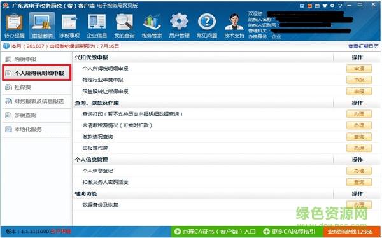Click 查询 button for 缴款情况查询
The width and height of the screenshot is (382, 238).
coord(359,137)
